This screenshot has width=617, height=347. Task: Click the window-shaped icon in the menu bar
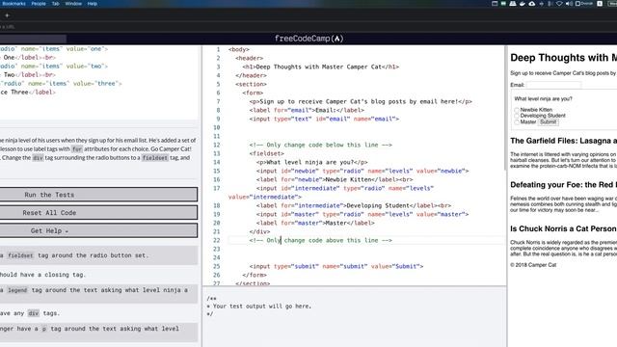(495, 4)
